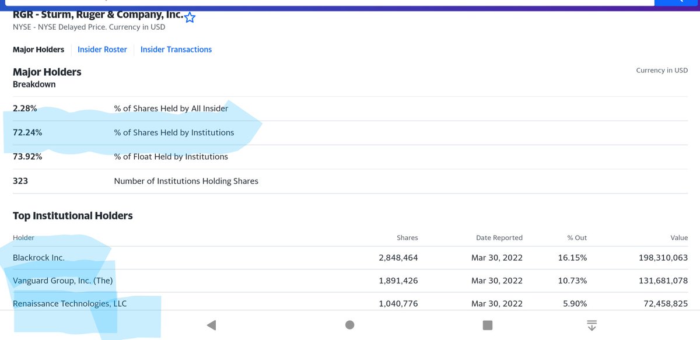
Task: Click '% of Shares Held by Institutions'
Action: (x=174, y=132)
